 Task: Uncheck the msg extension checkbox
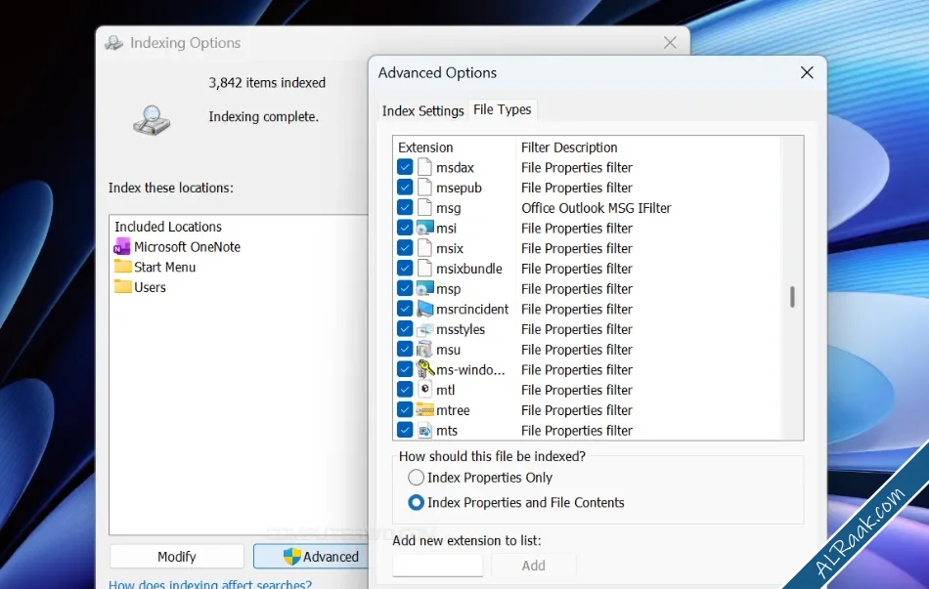405,208
